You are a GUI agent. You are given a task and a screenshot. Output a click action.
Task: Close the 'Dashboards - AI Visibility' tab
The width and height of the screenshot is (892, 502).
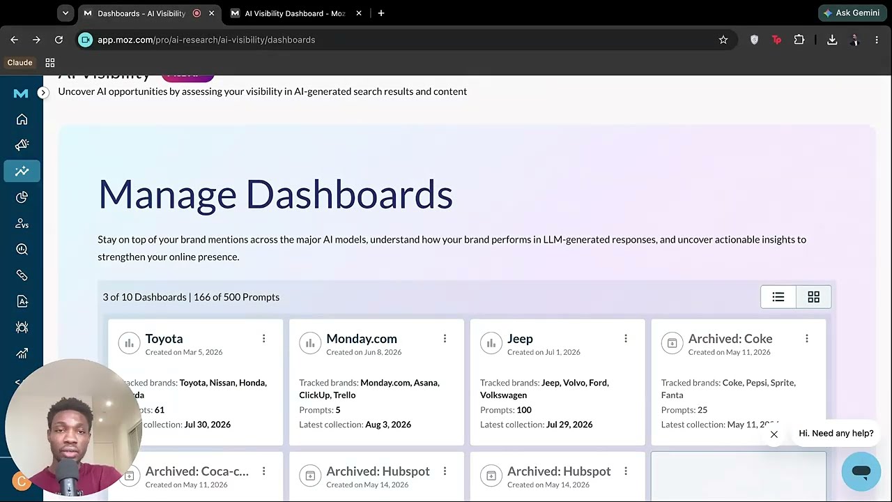[212, 13]
